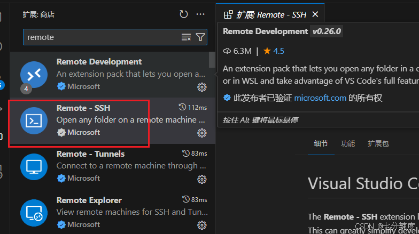
Task: Click the Remote Development hover tooltip title
Action: [x=265, y=31]
